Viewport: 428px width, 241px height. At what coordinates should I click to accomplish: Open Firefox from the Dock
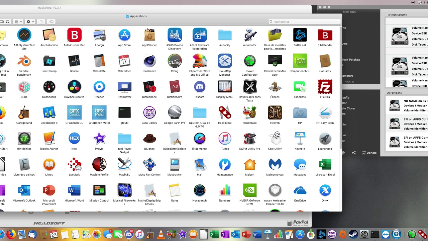click(11, 234)
